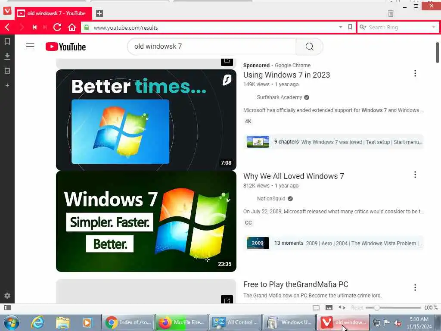Open Downloads panel in sidebar

(7, 56)
